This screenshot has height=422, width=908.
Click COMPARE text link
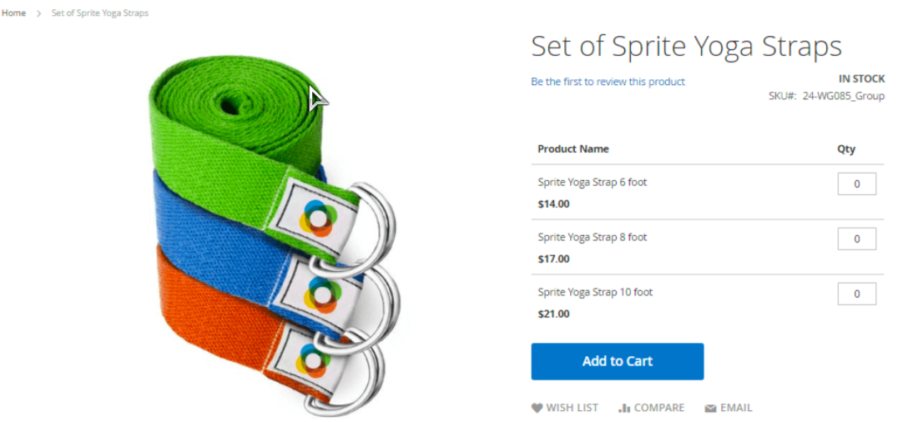pyautogui.click(x=659, y=408)
